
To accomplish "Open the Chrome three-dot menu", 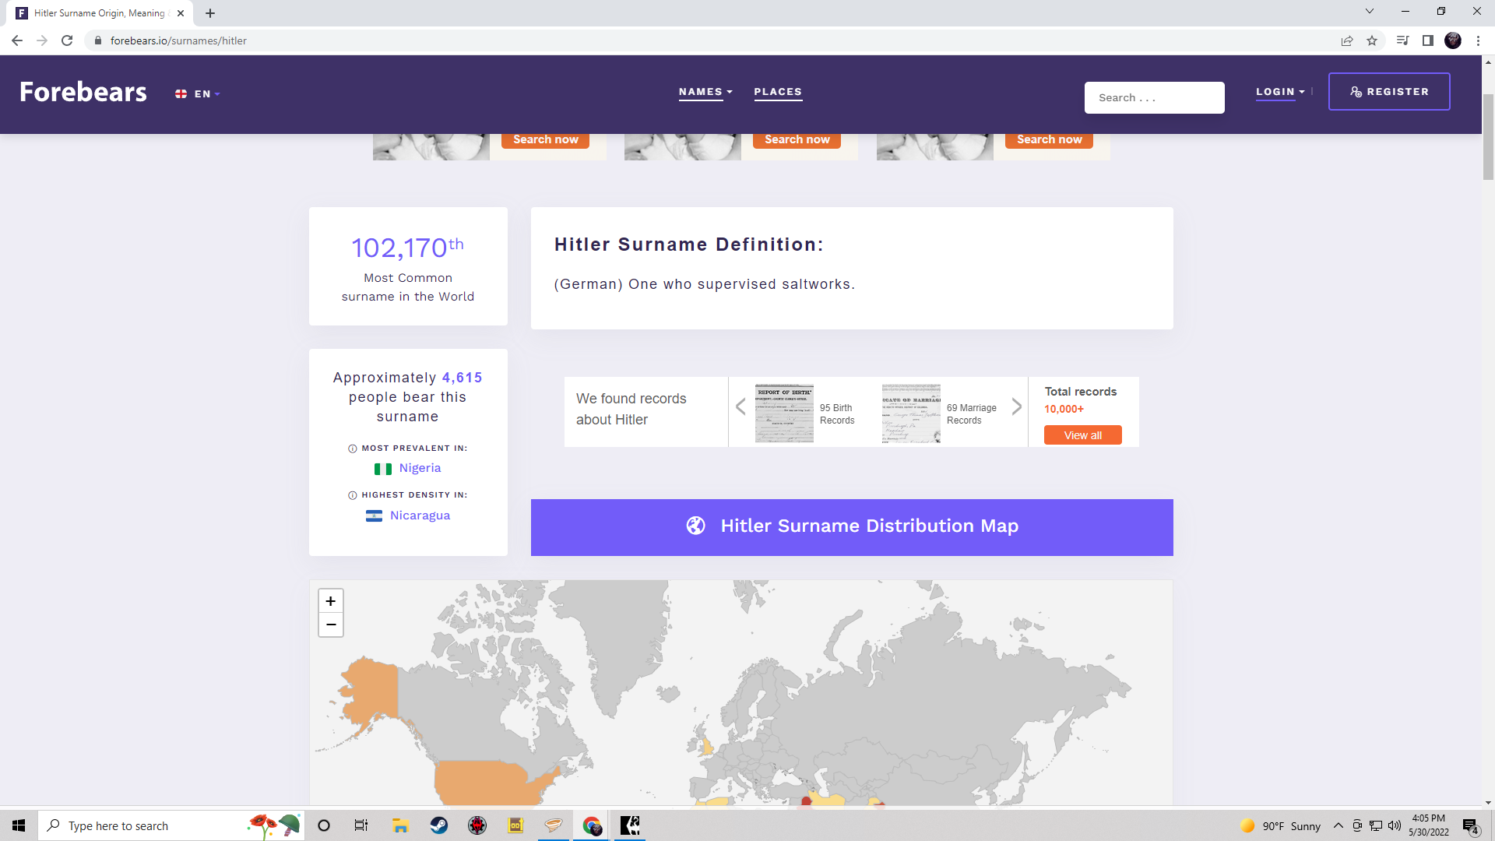I will click(1478, 40).
